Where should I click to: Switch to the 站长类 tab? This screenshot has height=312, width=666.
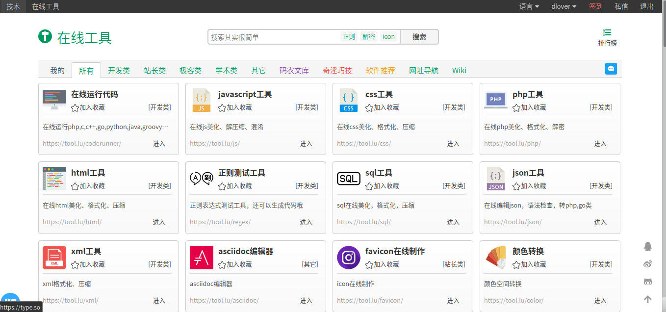155,71
